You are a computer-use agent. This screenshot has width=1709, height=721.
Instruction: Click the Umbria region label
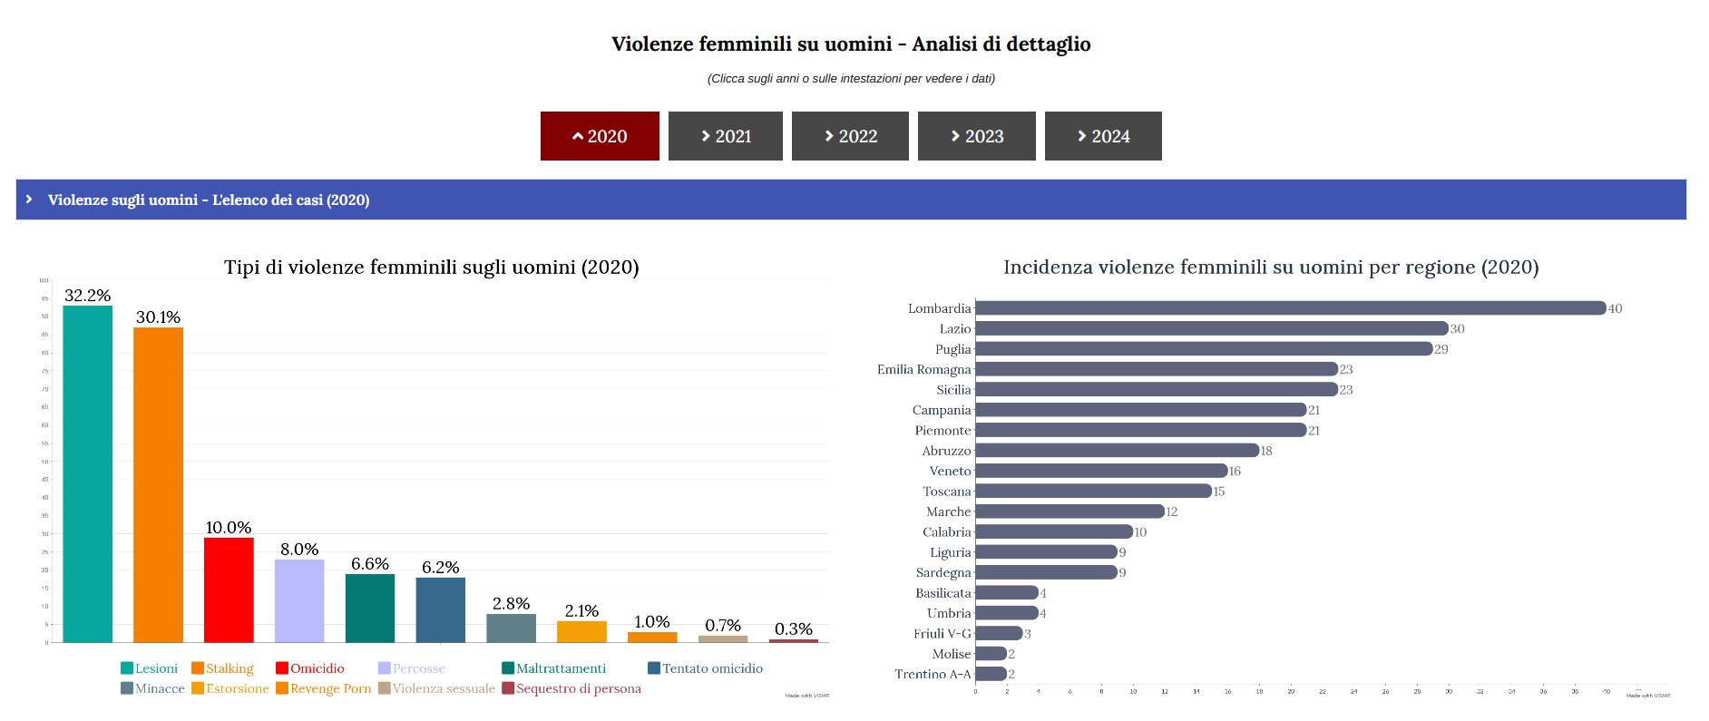pyautogui.click(x=949, y=613)
